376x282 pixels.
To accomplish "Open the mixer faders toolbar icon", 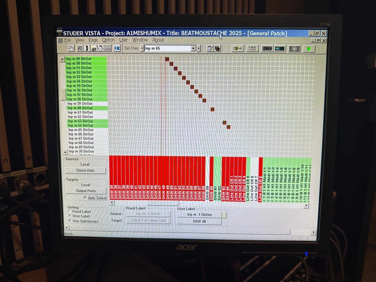I will click(108, 48).
